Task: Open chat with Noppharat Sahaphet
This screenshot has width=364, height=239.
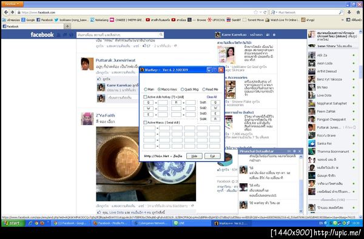Action: coord(332,103)
